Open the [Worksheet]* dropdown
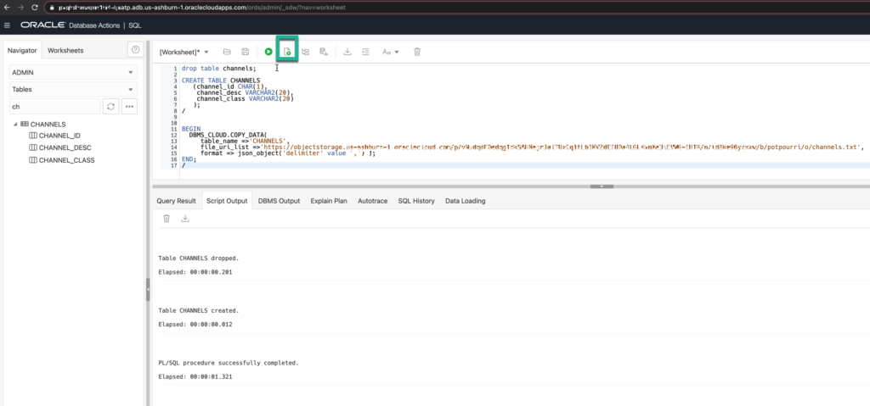870x406 pixels. 184,52
